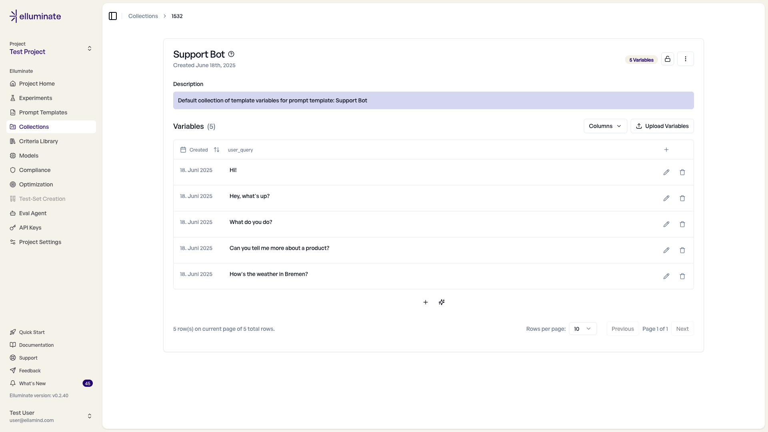
Task: Click the Upload Variables button
Action: point(662,126)
